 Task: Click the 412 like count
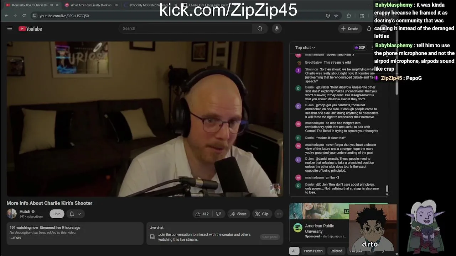coord(206,214)
